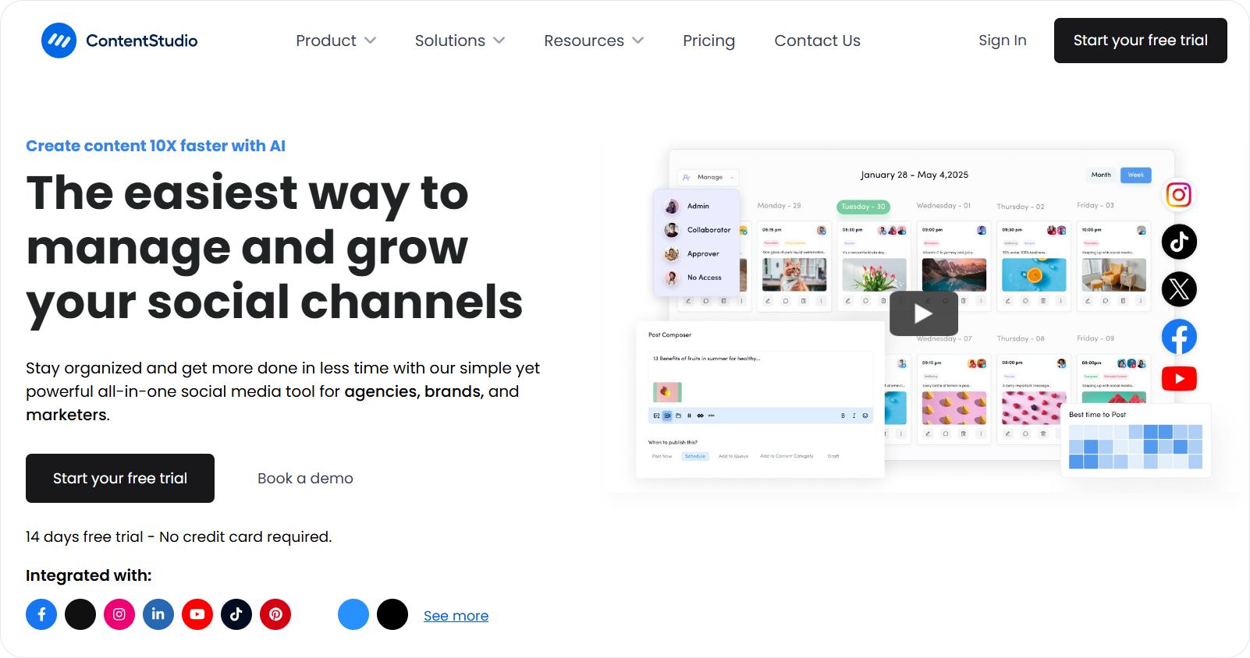Switch the calendar to Week view
Screen dimensions: 1250x658
(1136, 175)
